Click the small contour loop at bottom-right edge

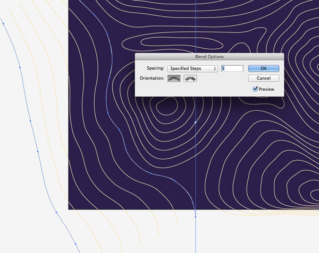click(x=310, y=194)
